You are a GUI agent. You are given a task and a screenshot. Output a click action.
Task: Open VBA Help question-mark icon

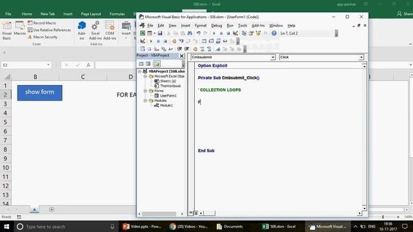tap(274, 33)
